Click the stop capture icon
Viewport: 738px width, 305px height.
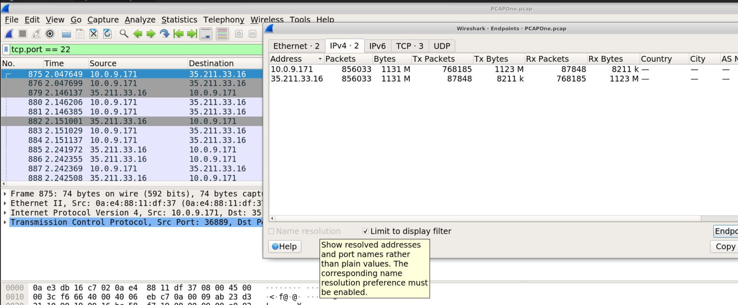23,33
